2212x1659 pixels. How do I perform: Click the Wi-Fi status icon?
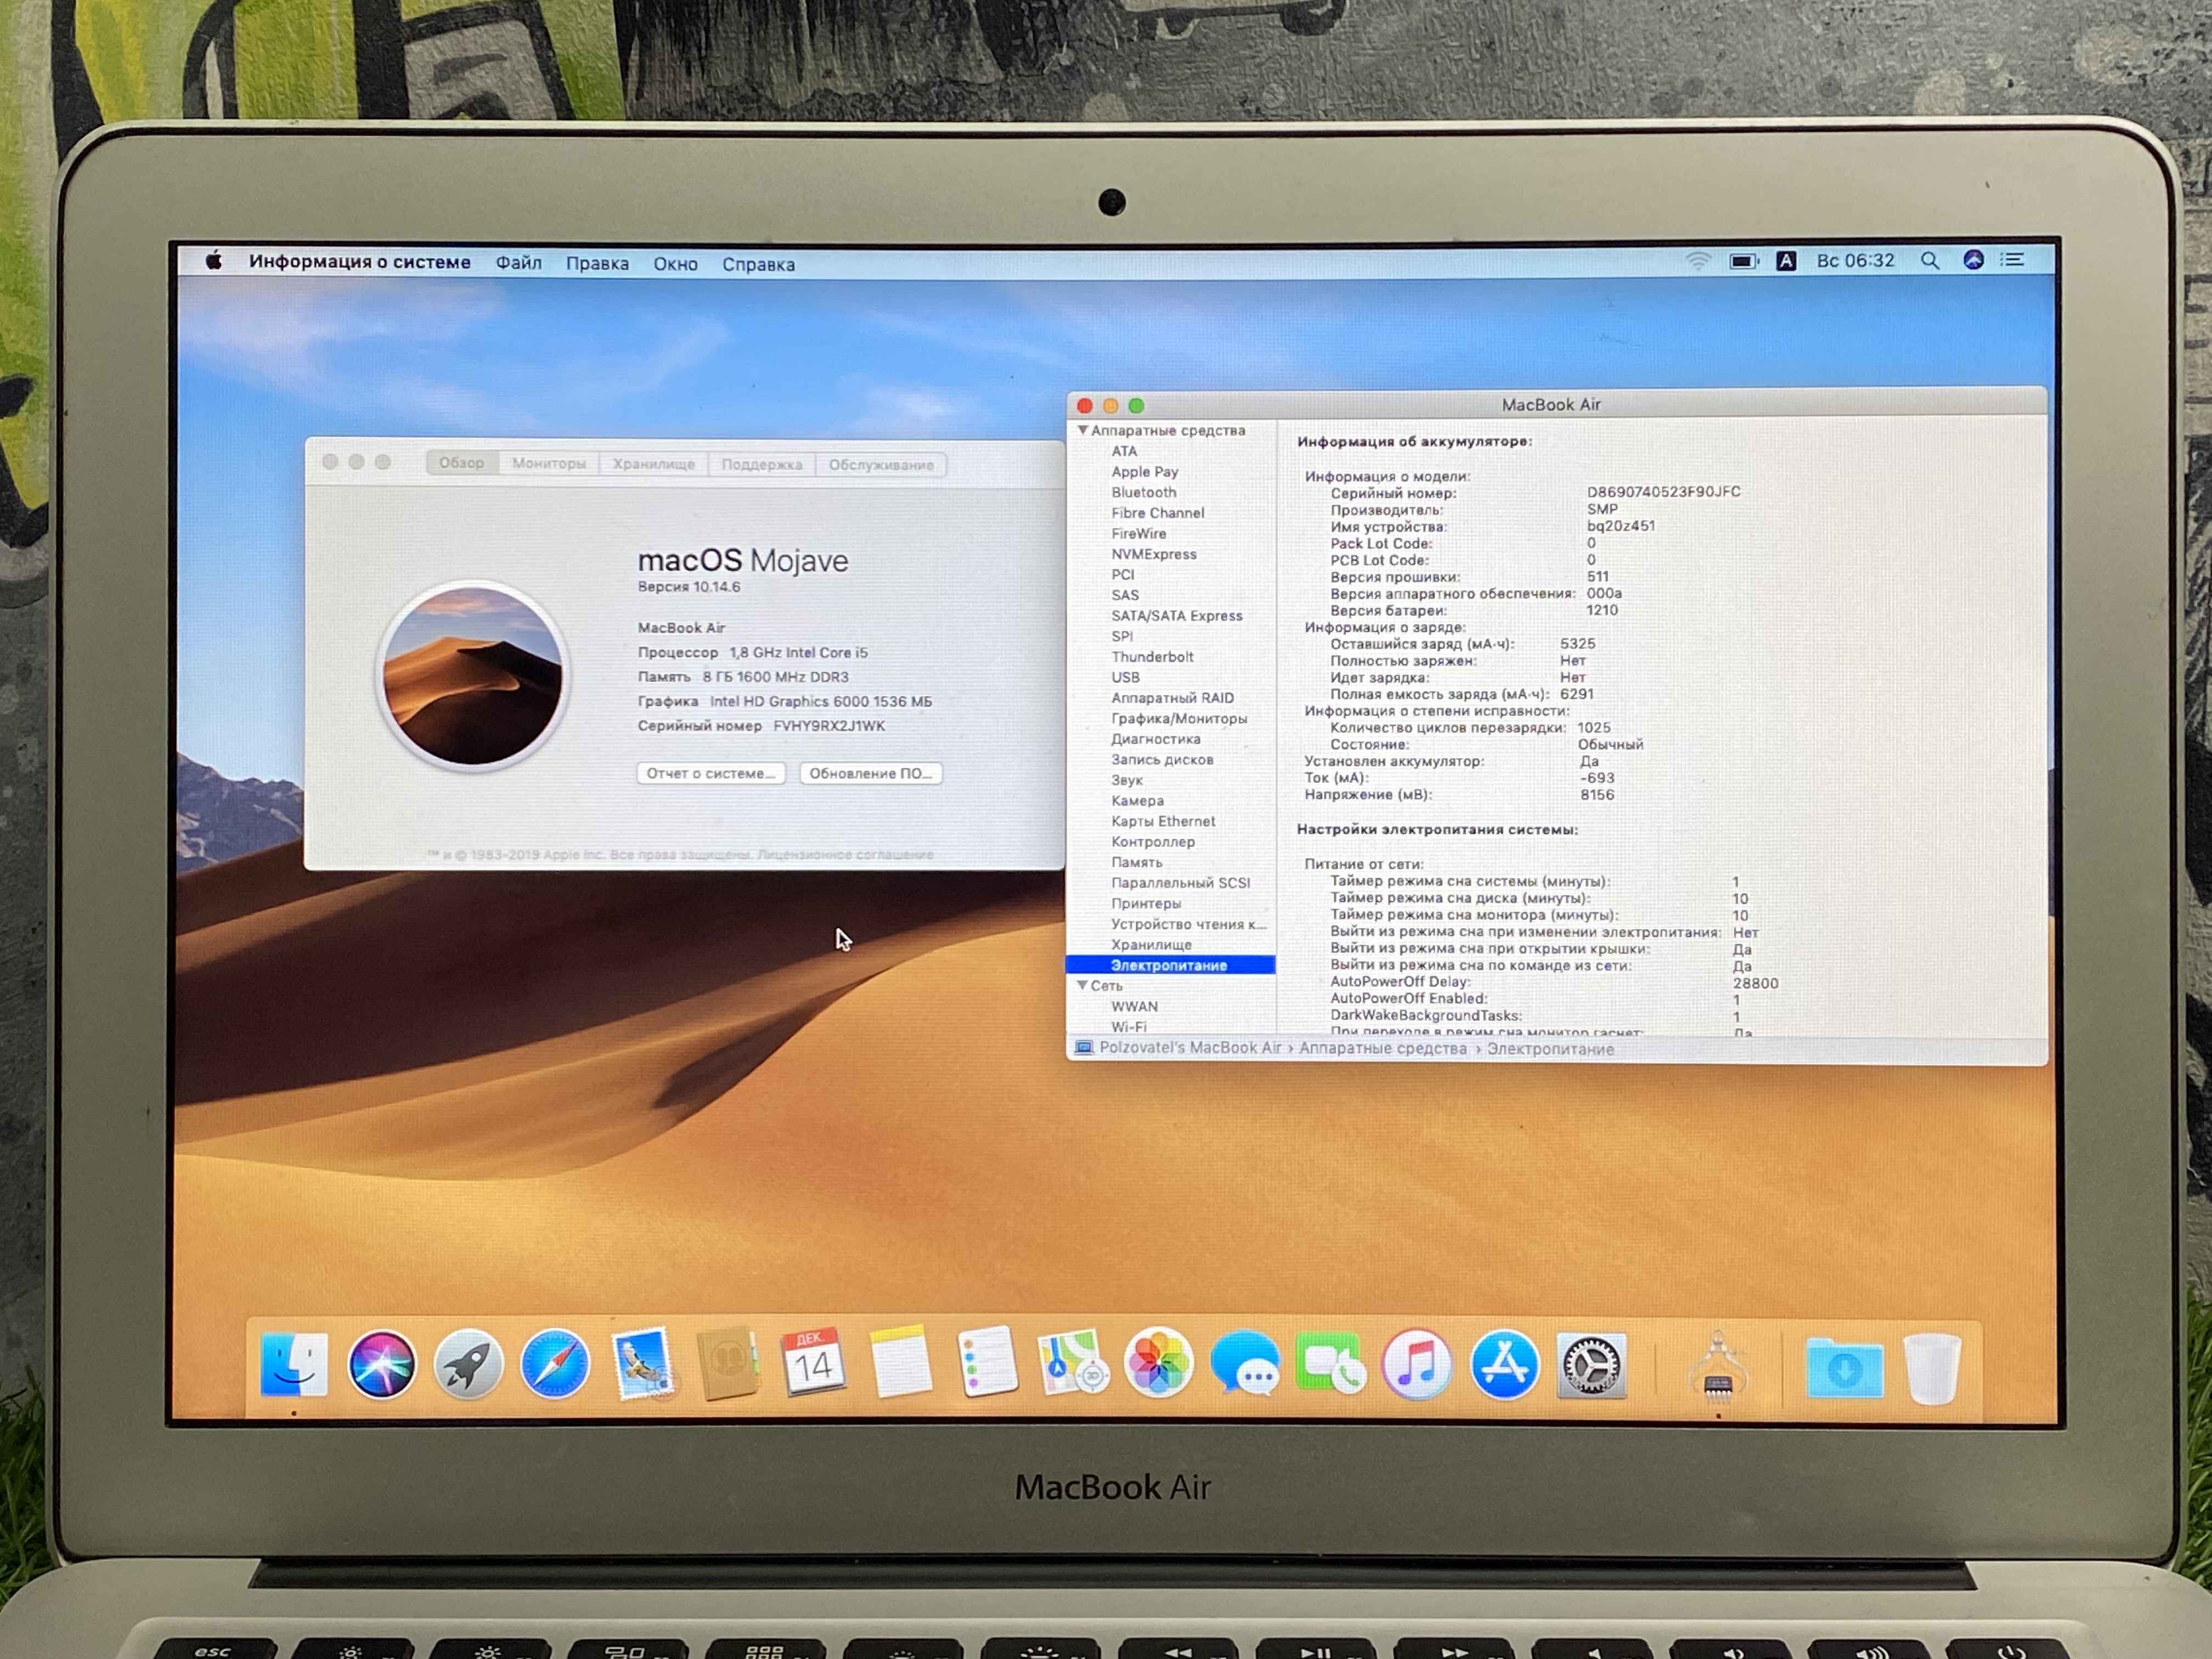tap(1697, 261)
